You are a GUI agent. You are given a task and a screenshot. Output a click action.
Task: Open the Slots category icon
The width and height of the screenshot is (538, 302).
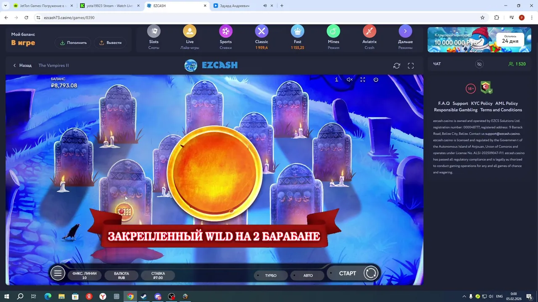(x=154, y=31)
